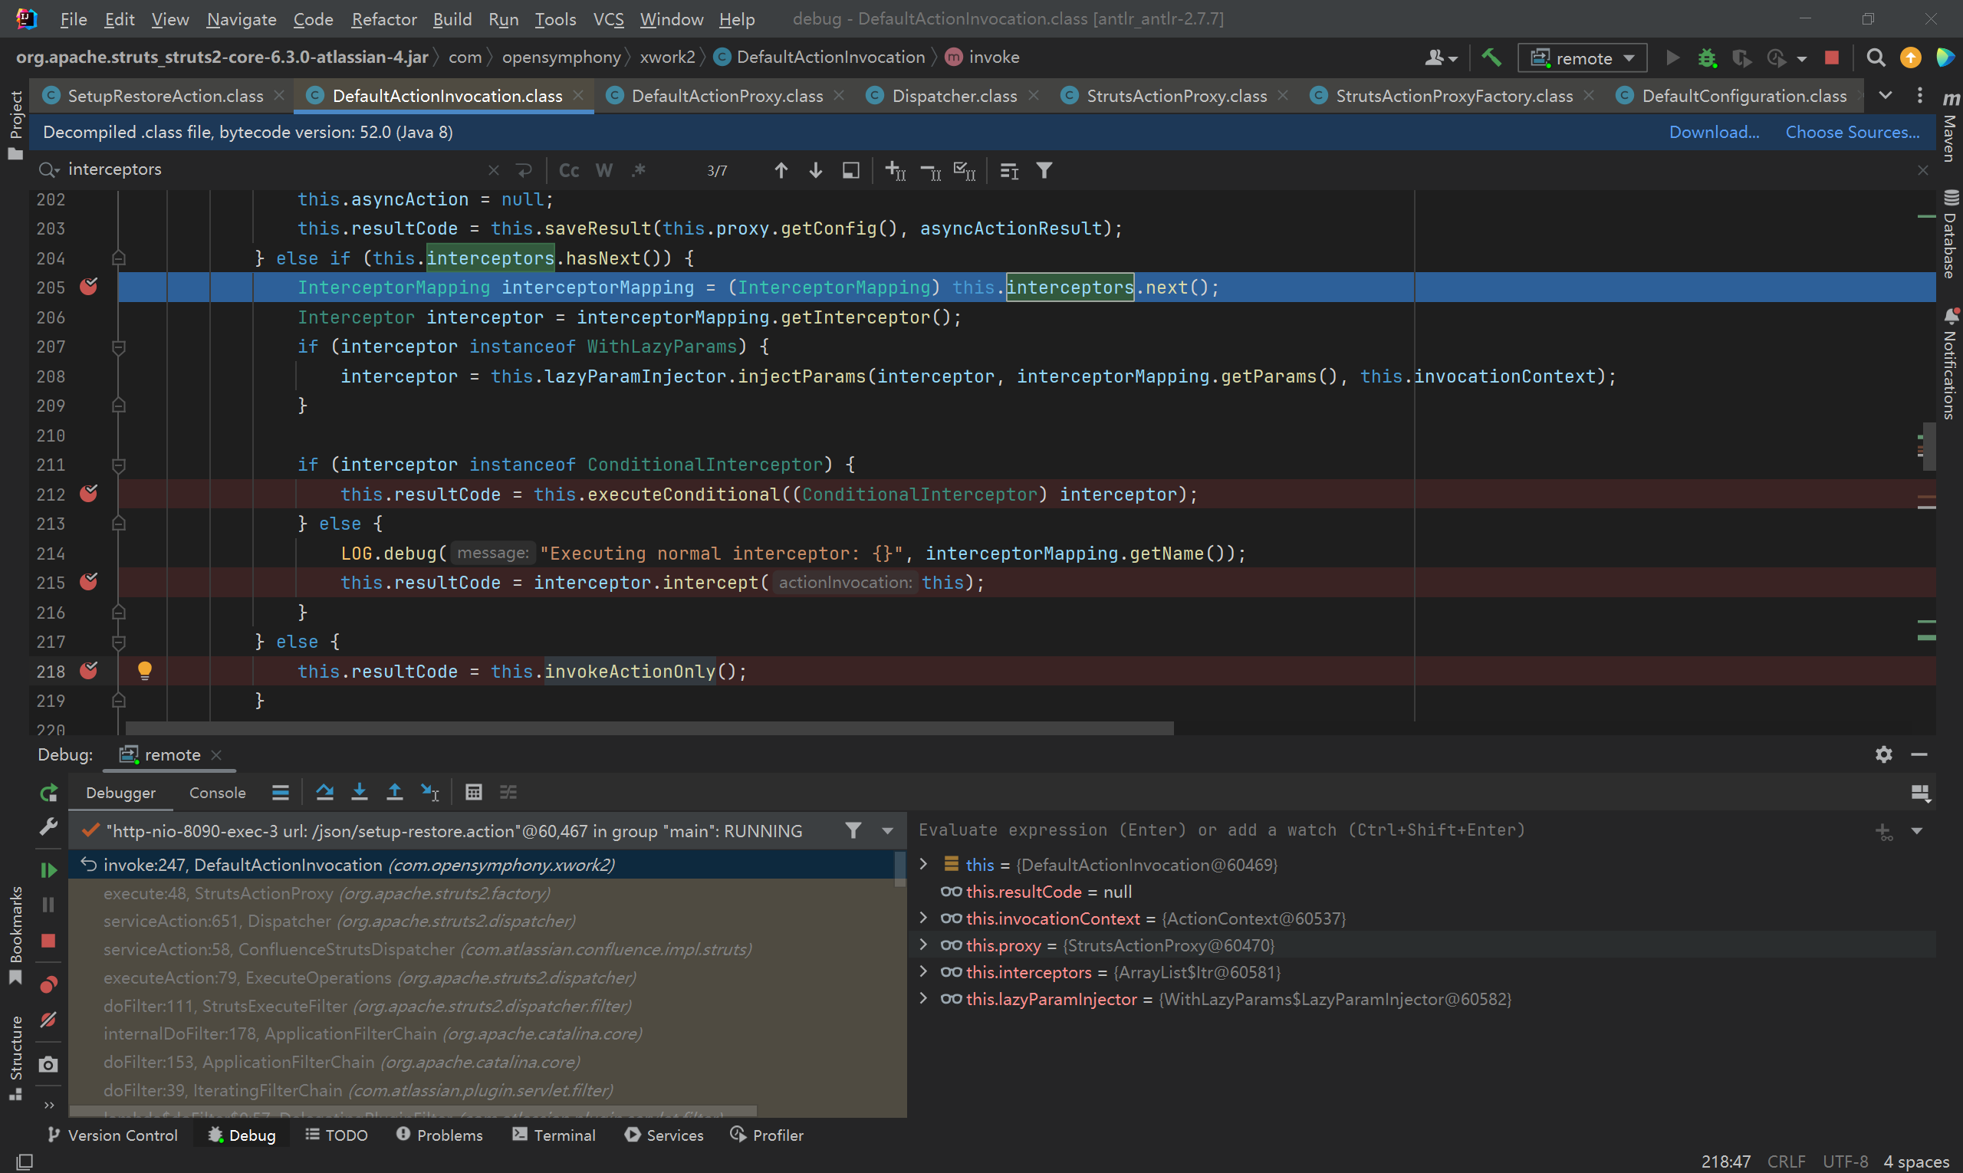The height and width of the screenshot is (1173, 1963).
Task: Click the Choose Sources... link
Action: point(1853,132)
